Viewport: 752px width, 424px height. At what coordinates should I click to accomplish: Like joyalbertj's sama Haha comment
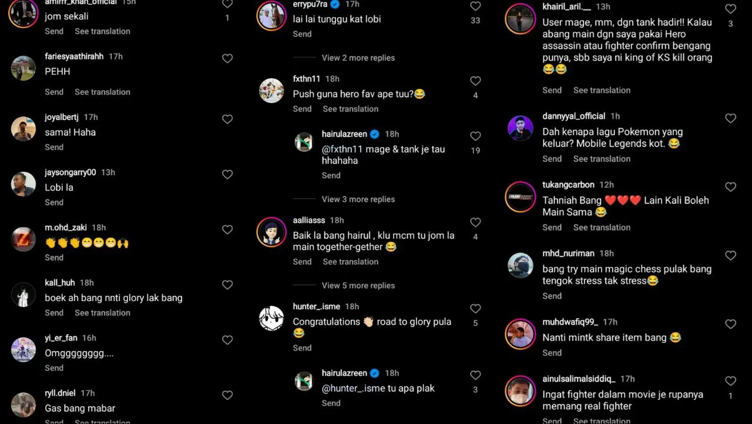(x=227, y=119)
